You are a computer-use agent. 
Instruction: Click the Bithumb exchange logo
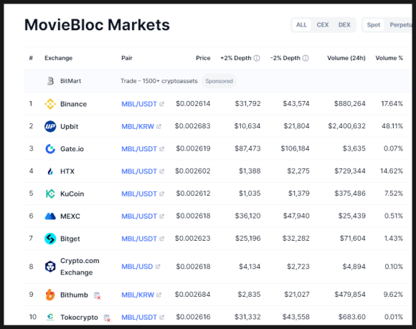(50, 295)
